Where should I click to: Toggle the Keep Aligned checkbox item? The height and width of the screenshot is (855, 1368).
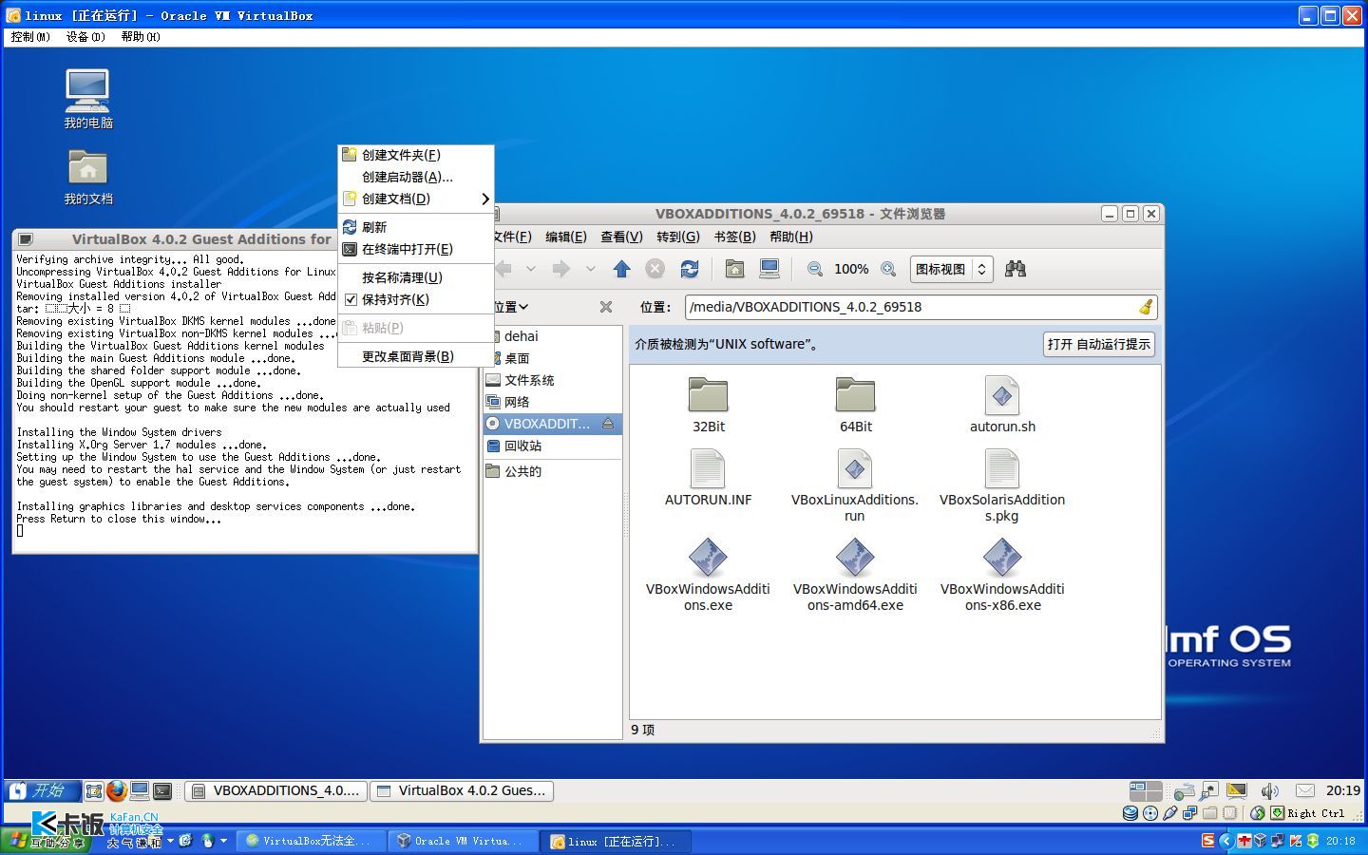pyautogui.click(x=415, y=299)
